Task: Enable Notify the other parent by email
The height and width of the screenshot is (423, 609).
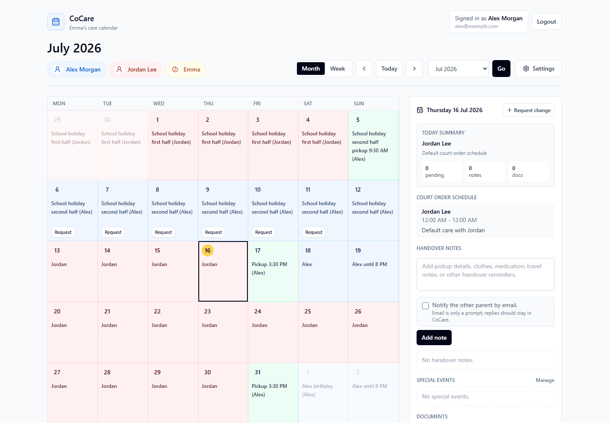Action: (x=425, y=306)
